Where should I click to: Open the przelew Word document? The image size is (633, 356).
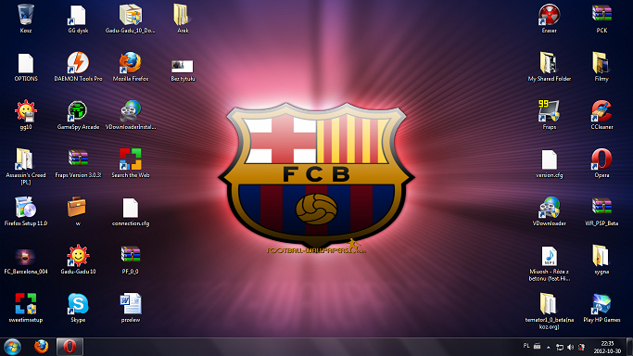[131, 303]
